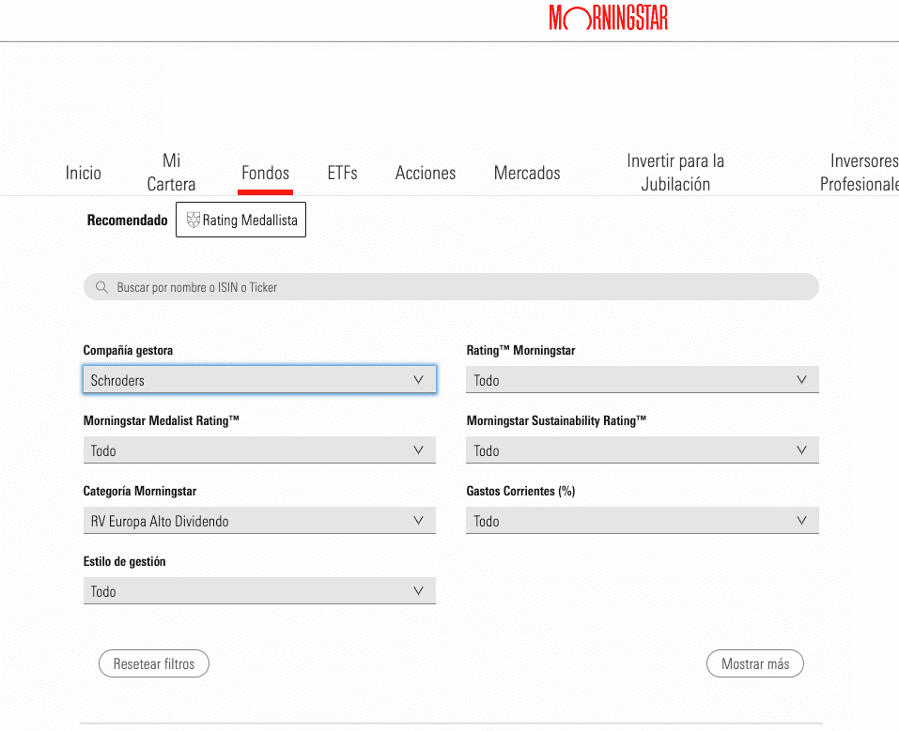Click the Morningstar Sustainability Rating label

(x=556, y=420)
